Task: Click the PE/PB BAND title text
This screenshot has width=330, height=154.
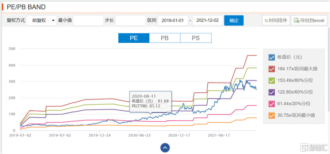Action: pyautogui.click(x=26, y=7)
